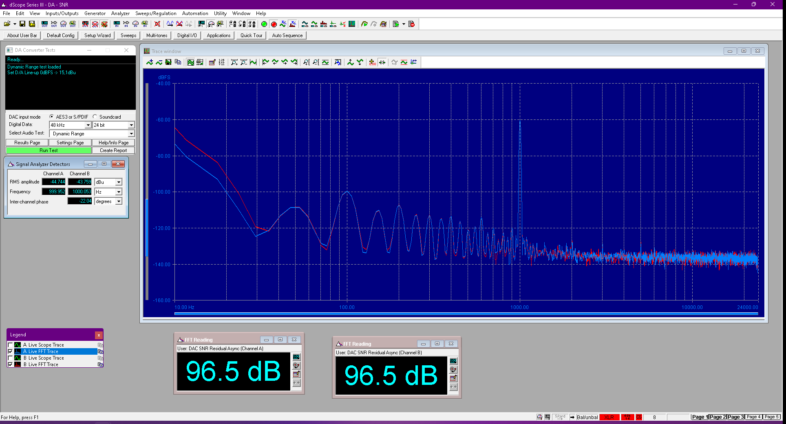This screenshot has width=786, height=424.
Task: Open the RMS amplitude dBu units dropdown
Action: [119, 182]
